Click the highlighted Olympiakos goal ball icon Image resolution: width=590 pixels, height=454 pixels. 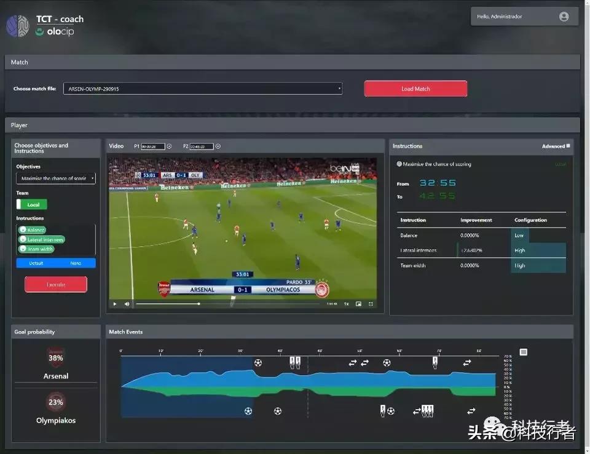point(248,411)
